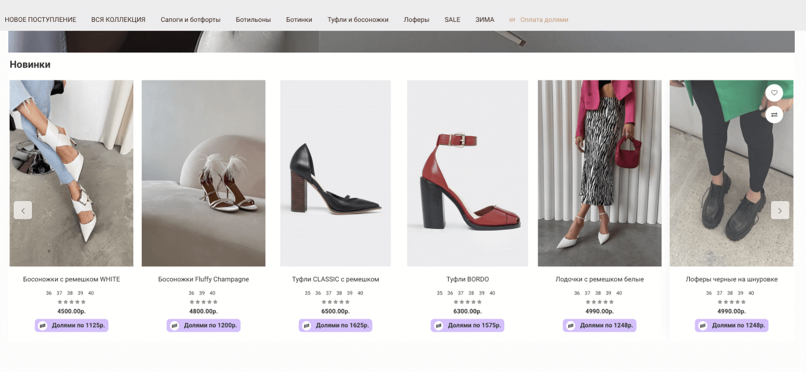Go to Ботильоны category
Image resolution: width=806 pixels, height=372 pixels.
pos(253,20)
